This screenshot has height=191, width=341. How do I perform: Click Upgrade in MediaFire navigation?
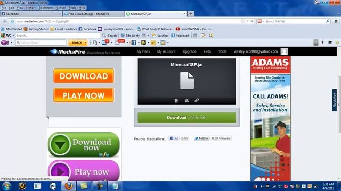[190, 51]
